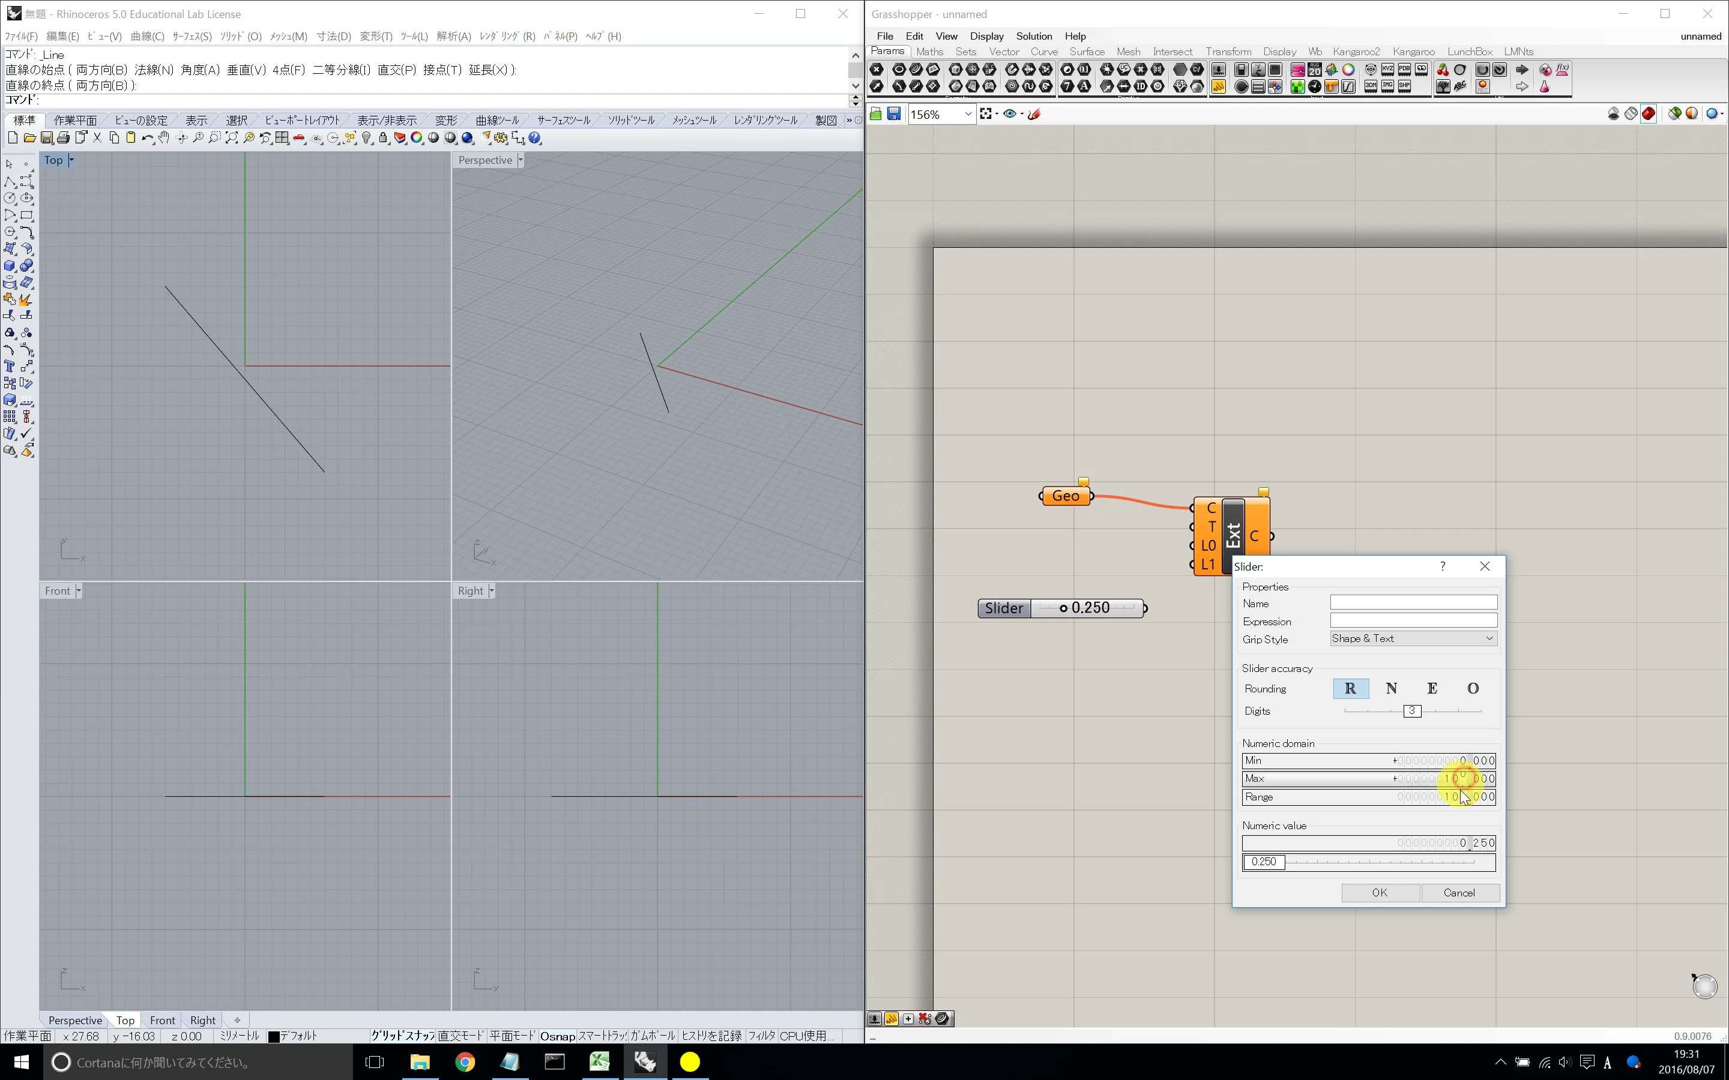The height and width of the screenshot is (1080, 1729).
Task: Switch to 作業平面 toolbar tab in Rhino
Action: pos(75,120)
